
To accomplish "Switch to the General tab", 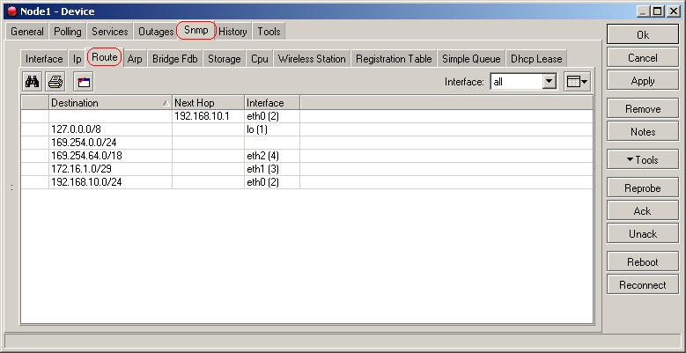I will (27, 32).
